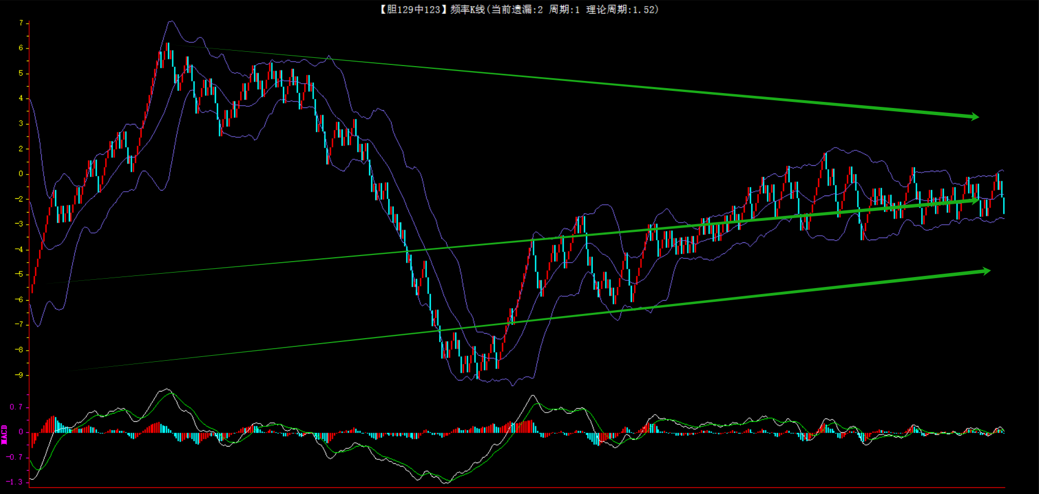Click the 0.7 label on MACD axis

pyautogui.click(x=16, y=407)
